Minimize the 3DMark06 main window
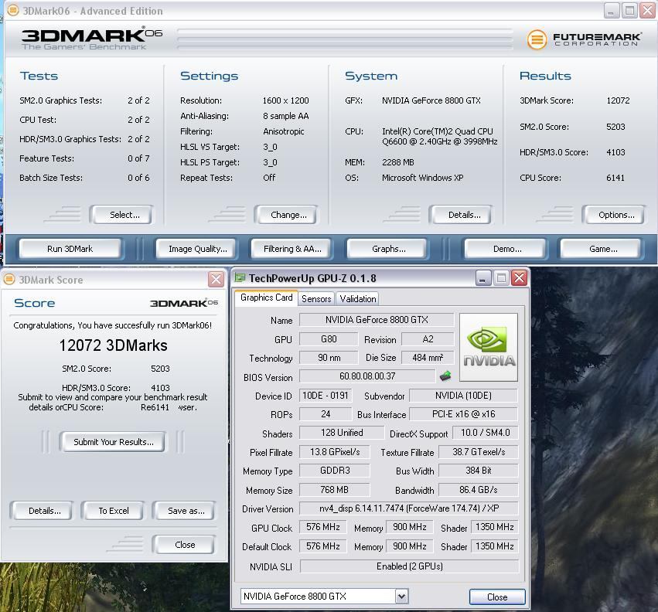 pos(612,11)
